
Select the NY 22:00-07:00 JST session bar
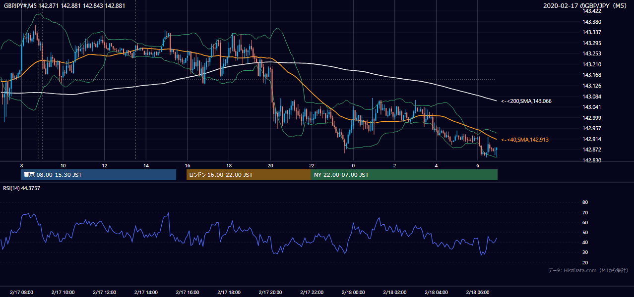(x=404, y=175)
